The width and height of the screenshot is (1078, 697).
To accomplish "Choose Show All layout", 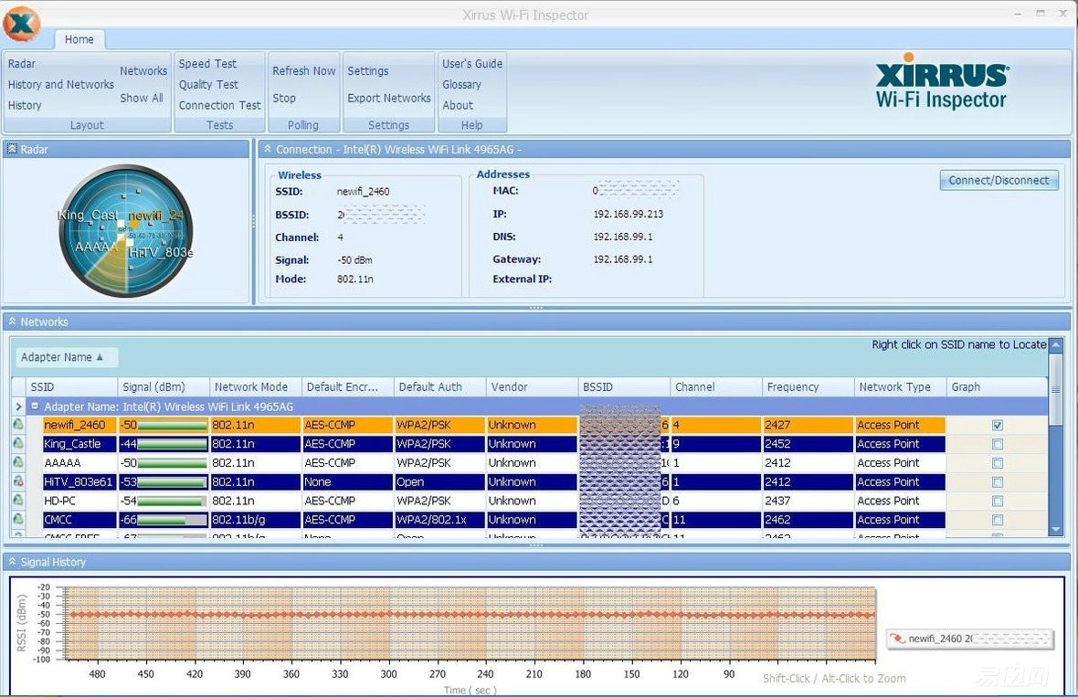I will point(142,98).
